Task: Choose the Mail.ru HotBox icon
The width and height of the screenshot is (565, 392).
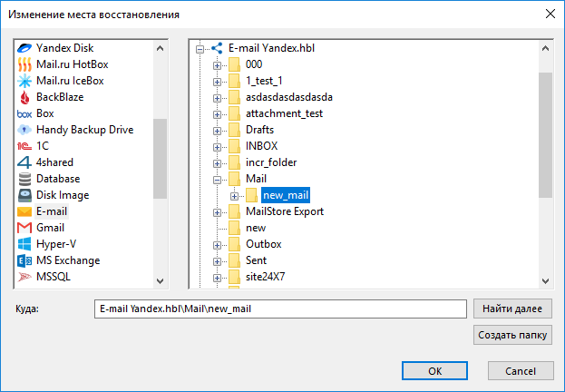Action: (24, 64)
